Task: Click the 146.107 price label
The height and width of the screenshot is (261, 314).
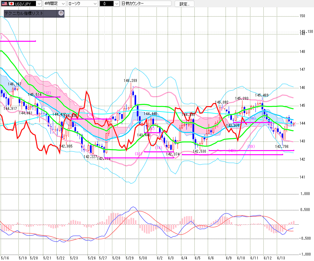Action: pyautogui.click(x=14, y=84)
